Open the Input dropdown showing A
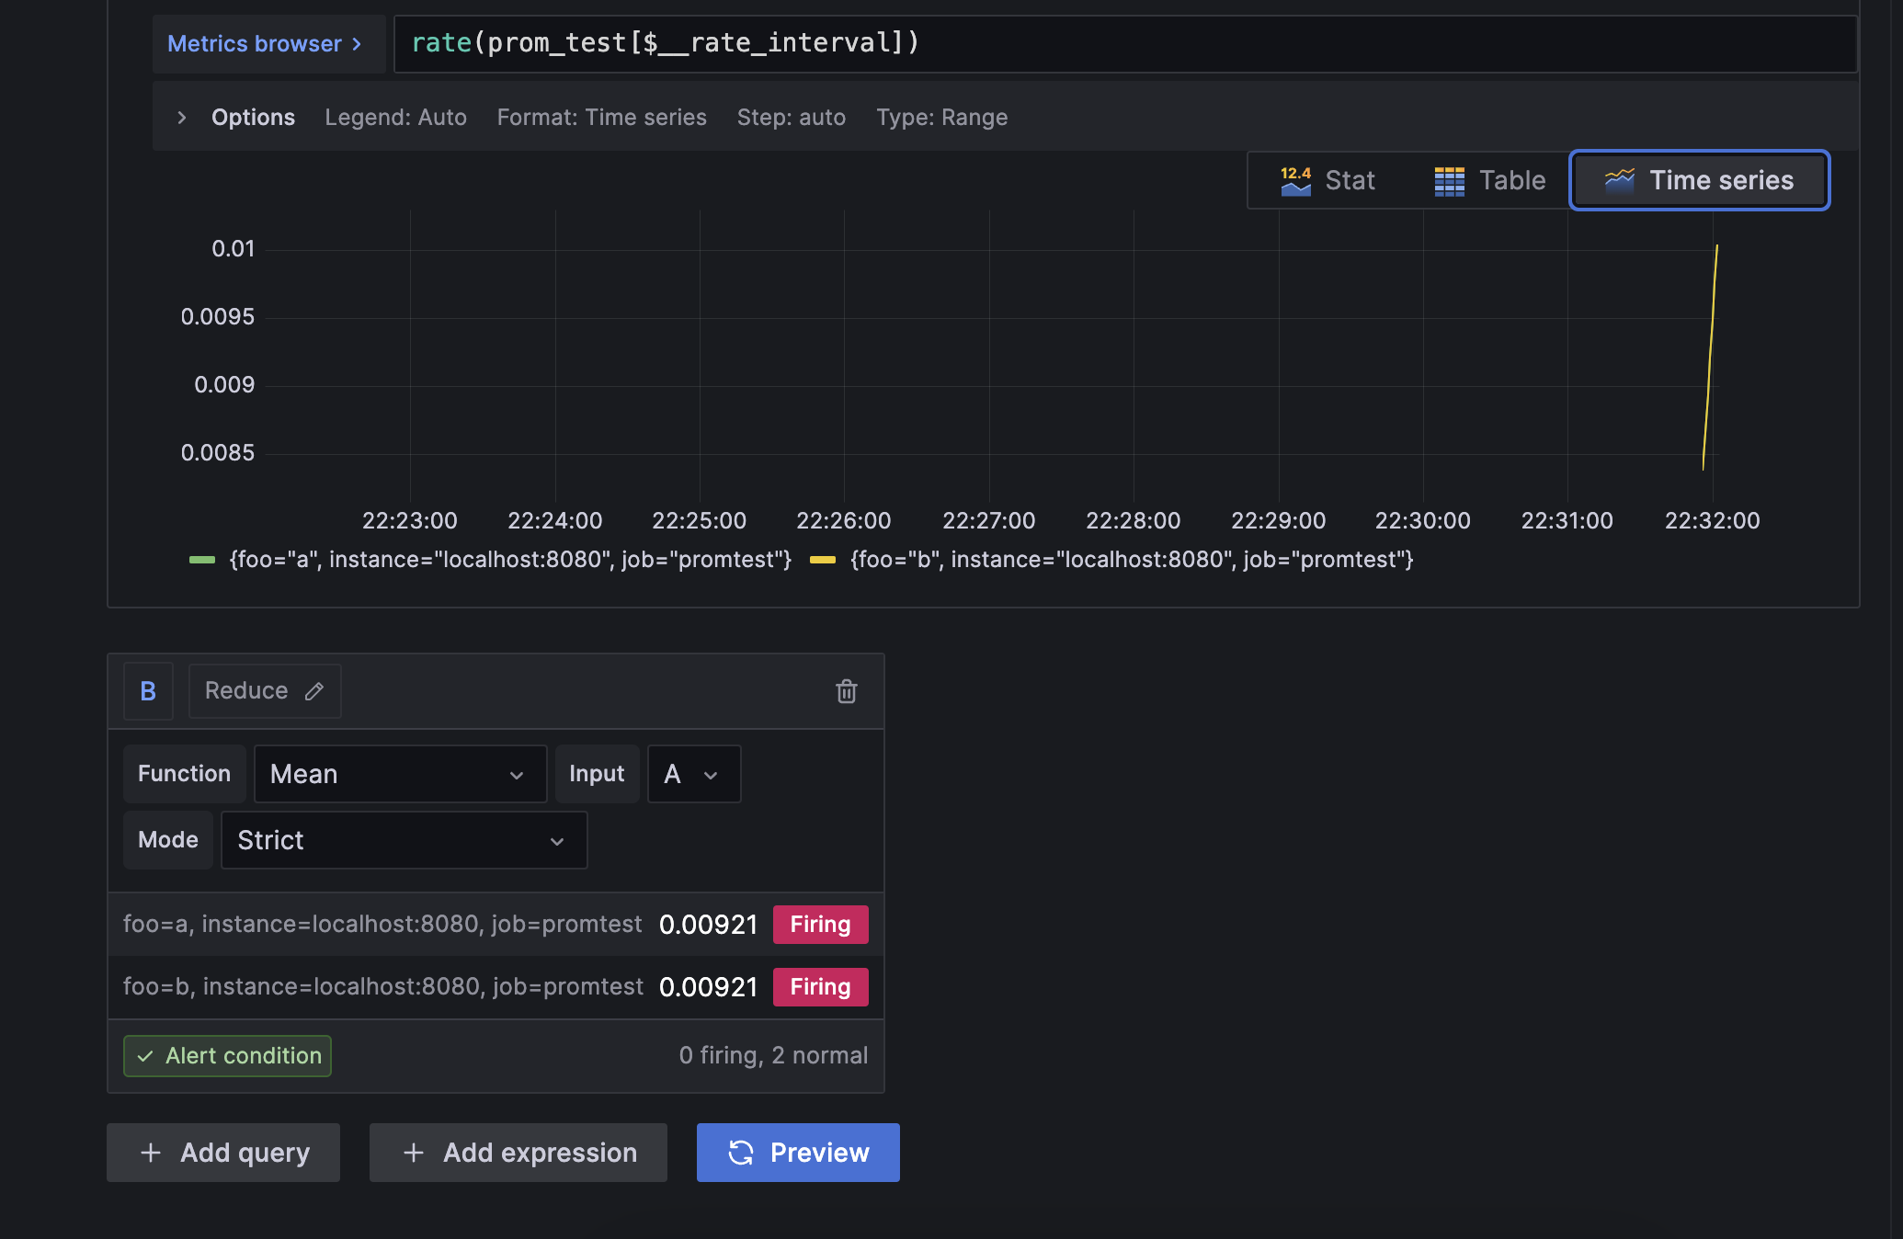The width and height of the screenshot is (1903, 1239). (693, 774)
